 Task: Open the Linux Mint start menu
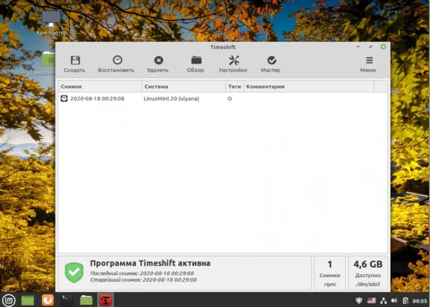[x=9, y=300]
